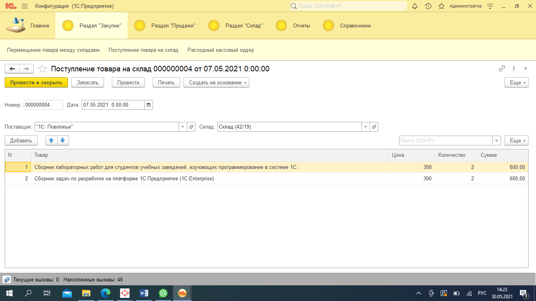Open the 1C main menu hamburger icon
The width and height of the screenshot is (536, 301).
tap(25, 6)
